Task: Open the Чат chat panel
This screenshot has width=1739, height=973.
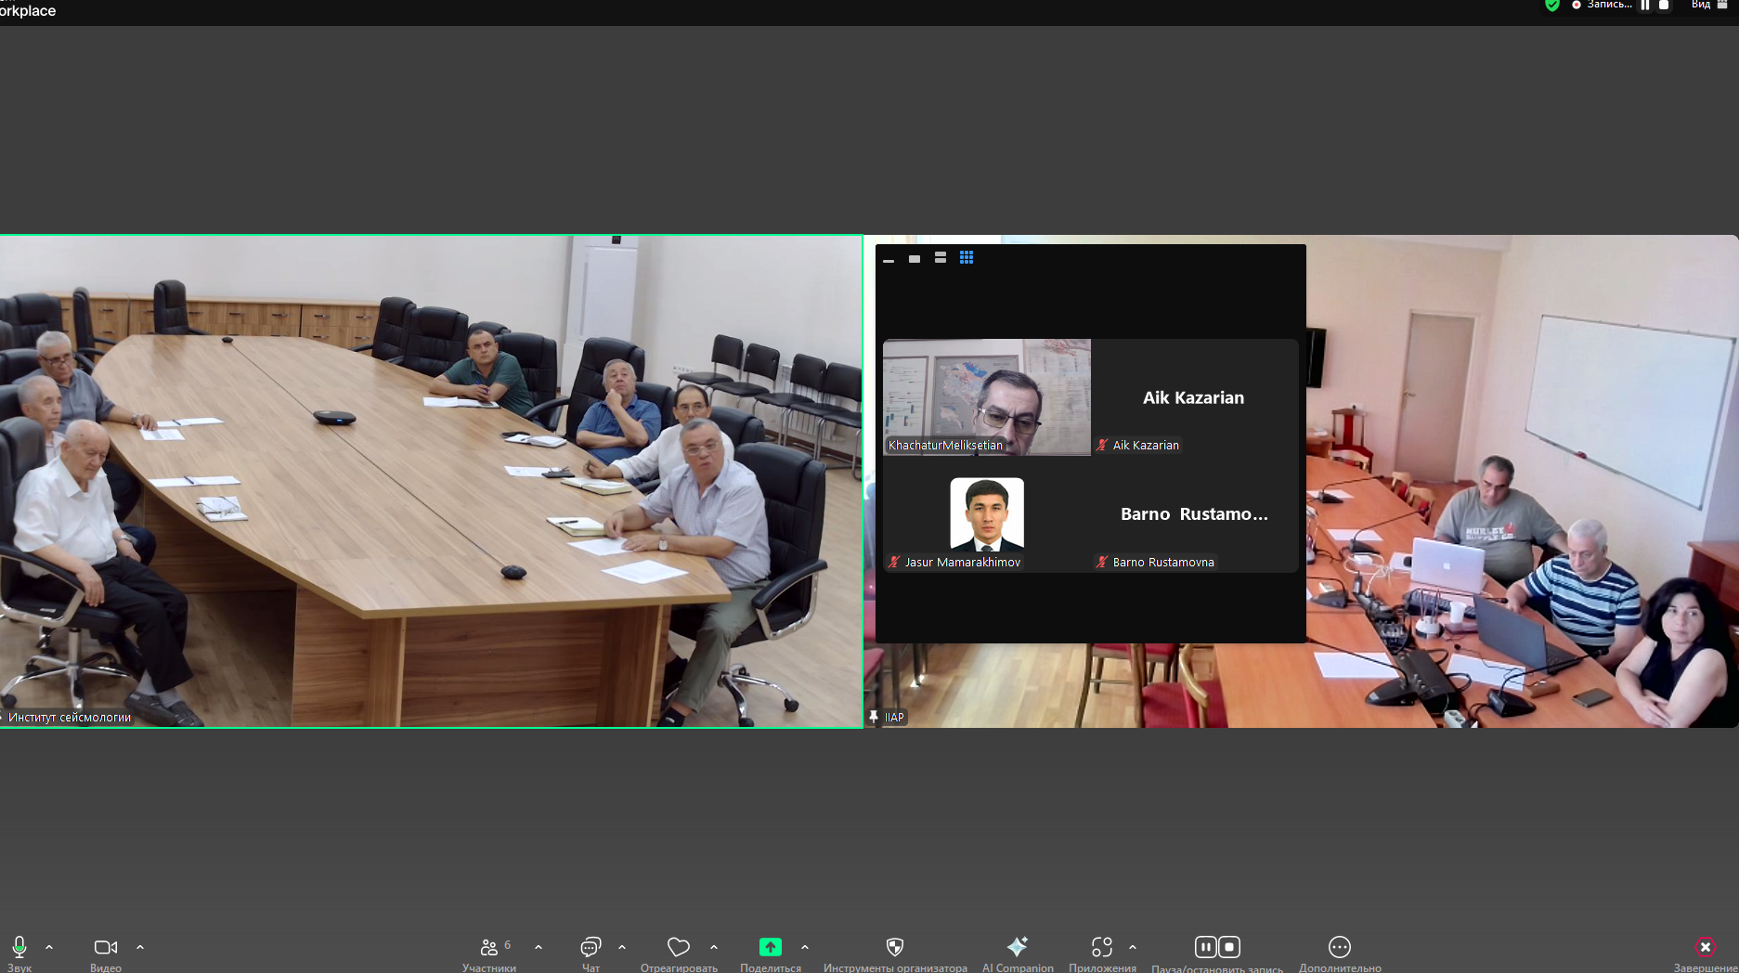Action: point(590,947)
